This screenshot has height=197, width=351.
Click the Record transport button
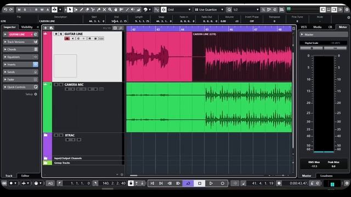click(x=222, y=183)
